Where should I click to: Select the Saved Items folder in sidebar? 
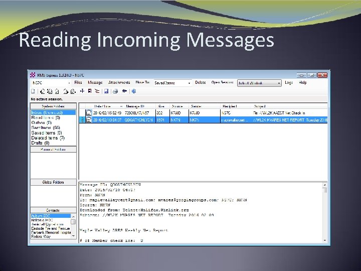point(47,132)
